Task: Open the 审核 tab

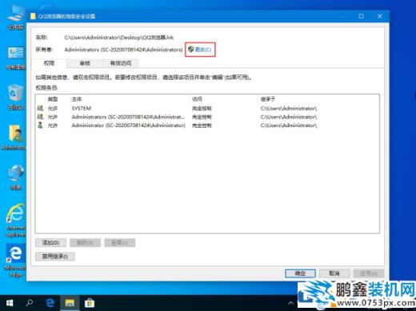Action: pyautogui.click(x=85, y=63)
